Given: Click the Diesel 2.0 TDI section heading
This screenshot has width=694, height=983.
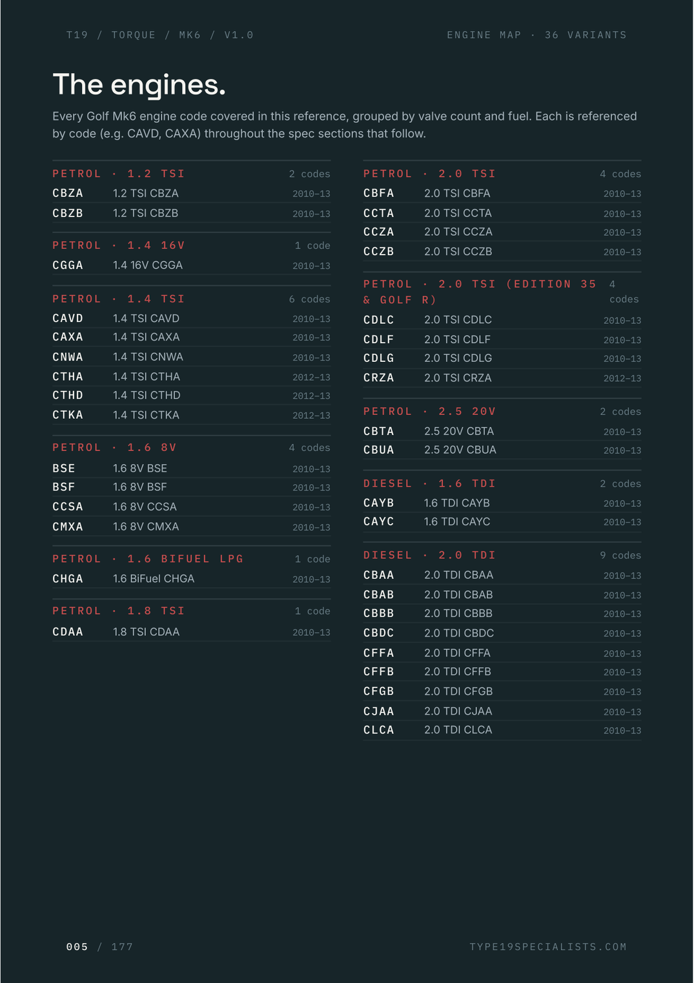Looking at the screenshot, I should [x=430, y=555].
